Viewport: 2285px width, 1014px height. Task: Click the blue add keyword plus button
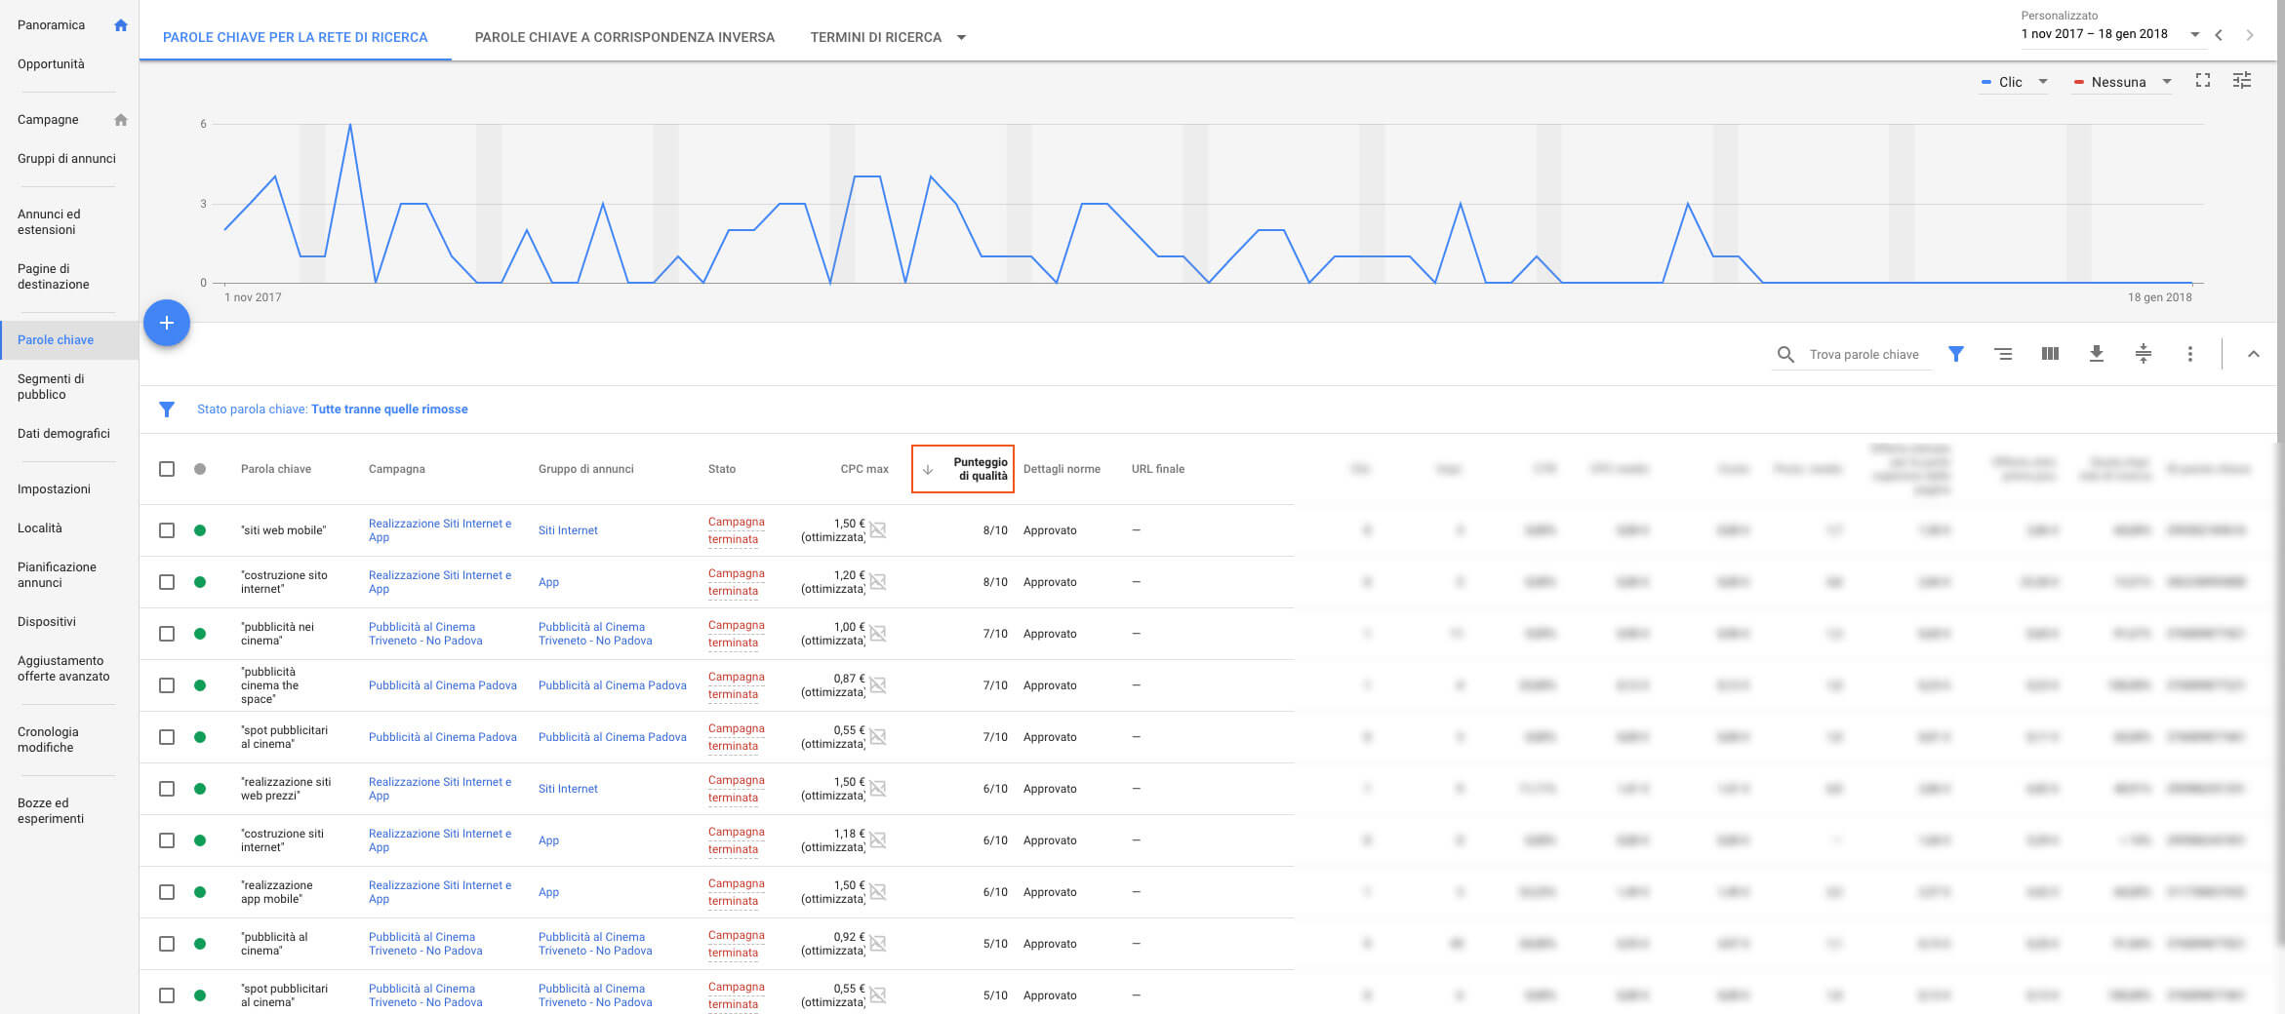tap(167, 323)
